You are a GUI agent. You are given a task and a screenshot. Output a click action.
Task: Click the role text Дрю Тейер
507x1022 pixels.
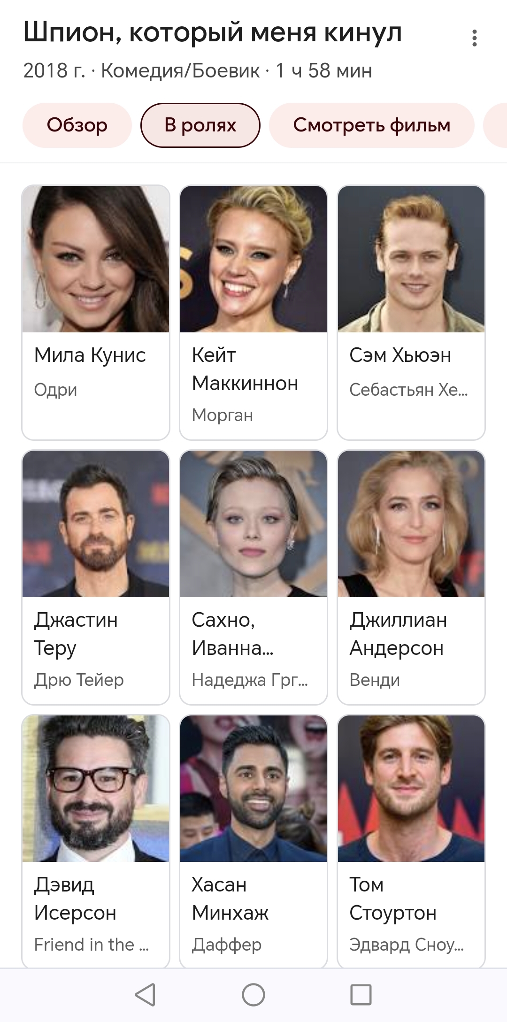click(x=79, y=680)
